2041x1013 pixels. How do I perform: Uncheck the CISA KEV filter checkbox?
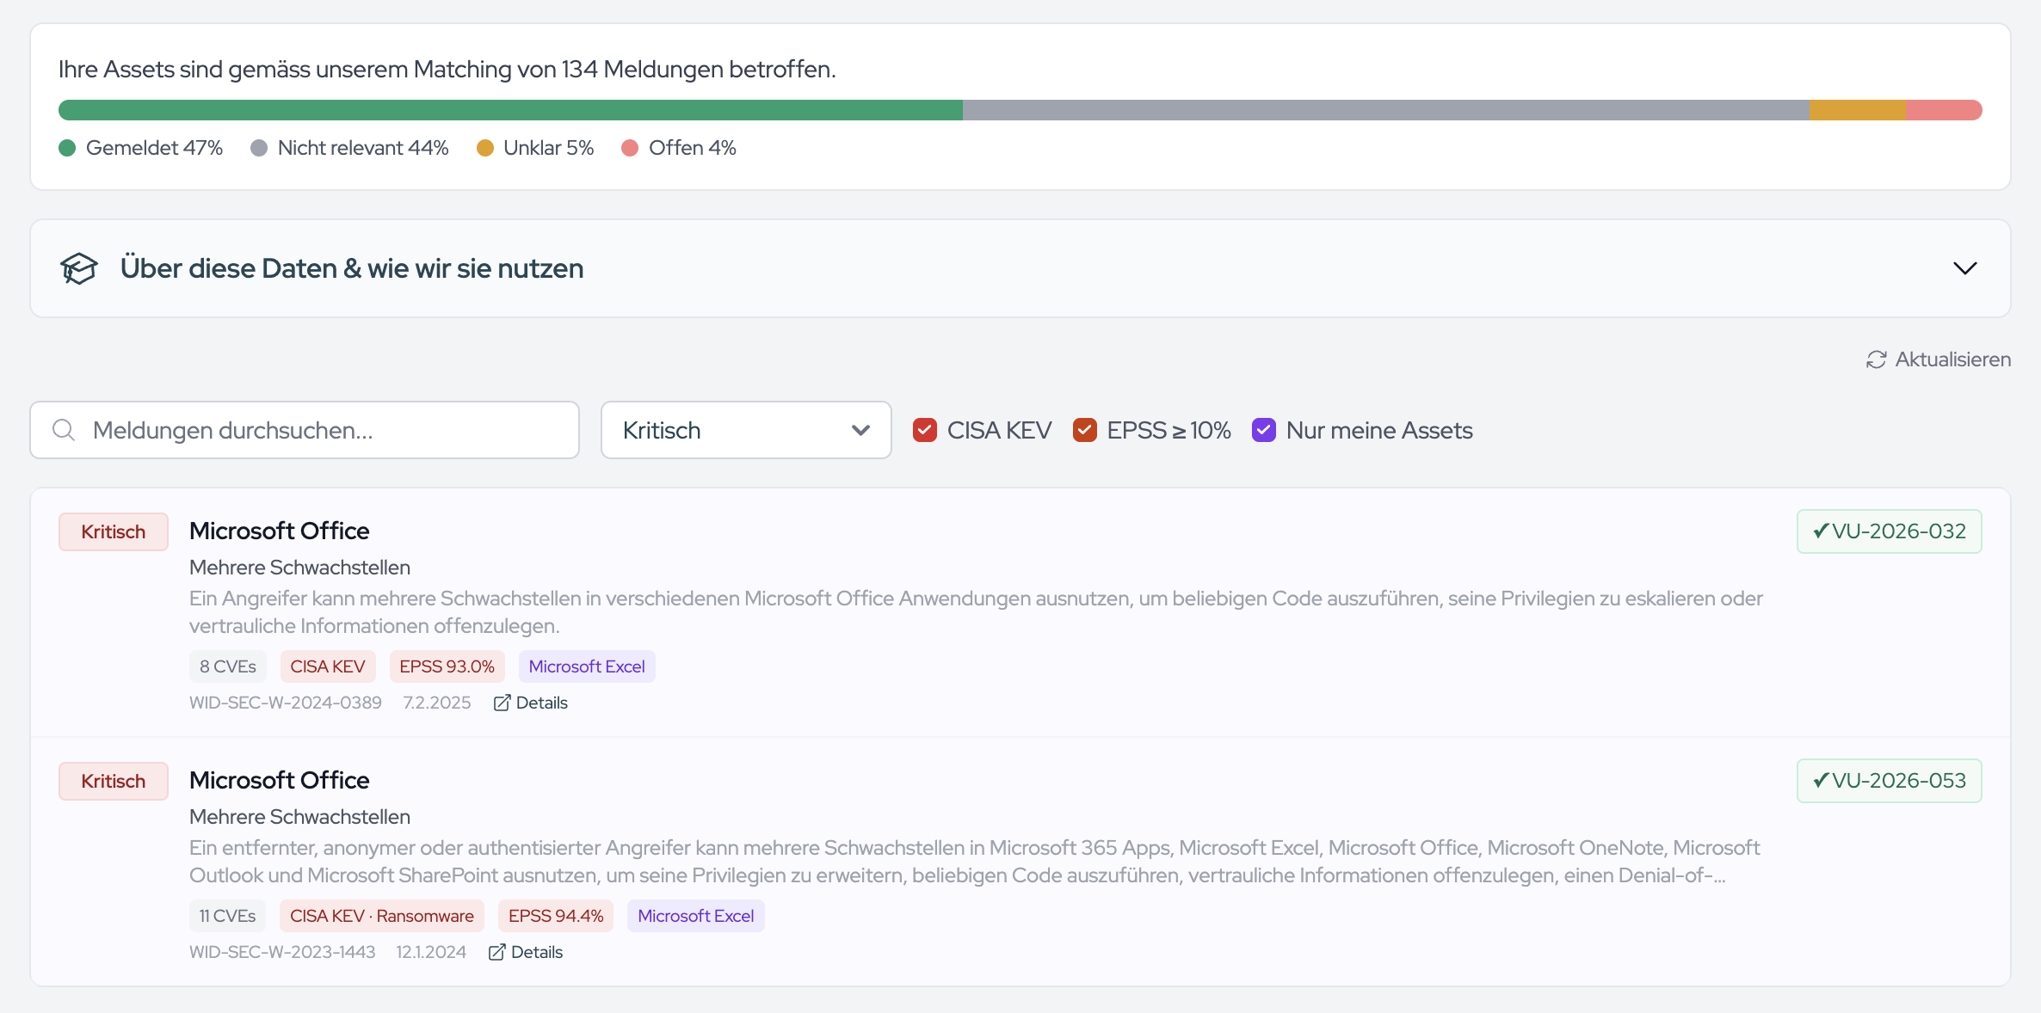coord(925,430)
